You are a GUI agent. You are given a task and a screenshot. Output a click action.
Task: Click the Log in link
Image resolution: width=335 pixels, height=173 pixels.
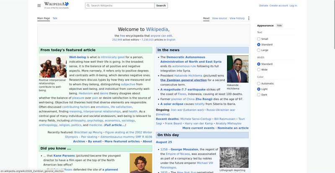click(x=293, y=5)
